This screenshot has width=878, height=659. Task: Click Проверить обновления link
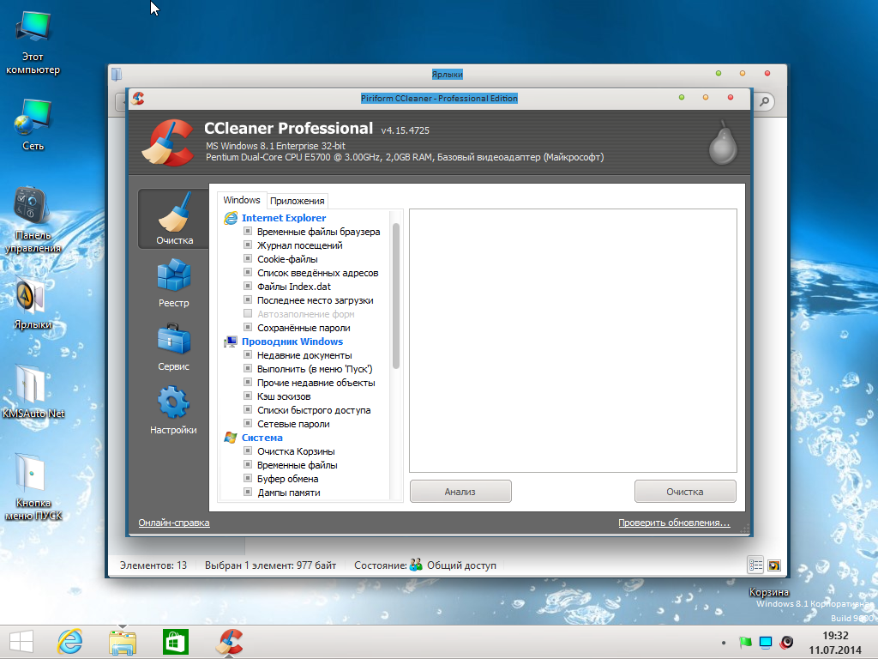(x=674, y=523)
